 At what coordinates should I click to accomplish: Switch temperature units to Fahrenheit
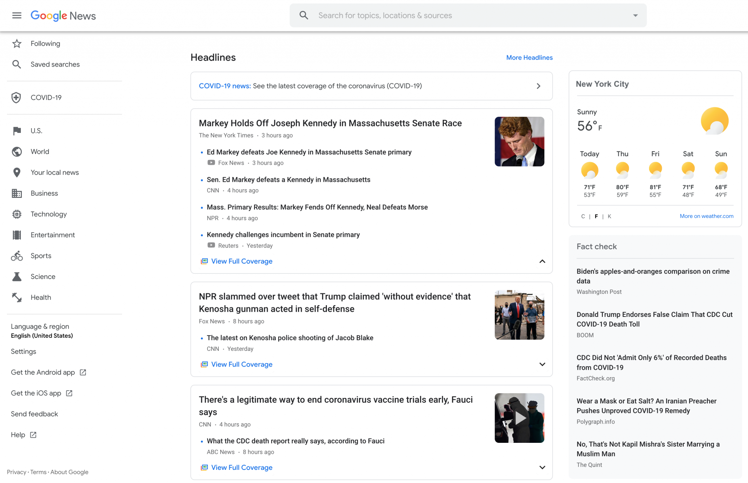(x=596, y=216)
